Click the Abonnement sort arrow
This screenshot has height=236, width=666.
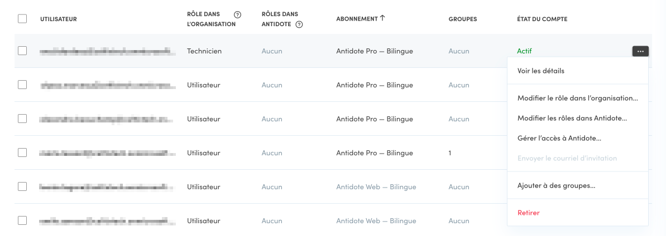click(382, 18)
